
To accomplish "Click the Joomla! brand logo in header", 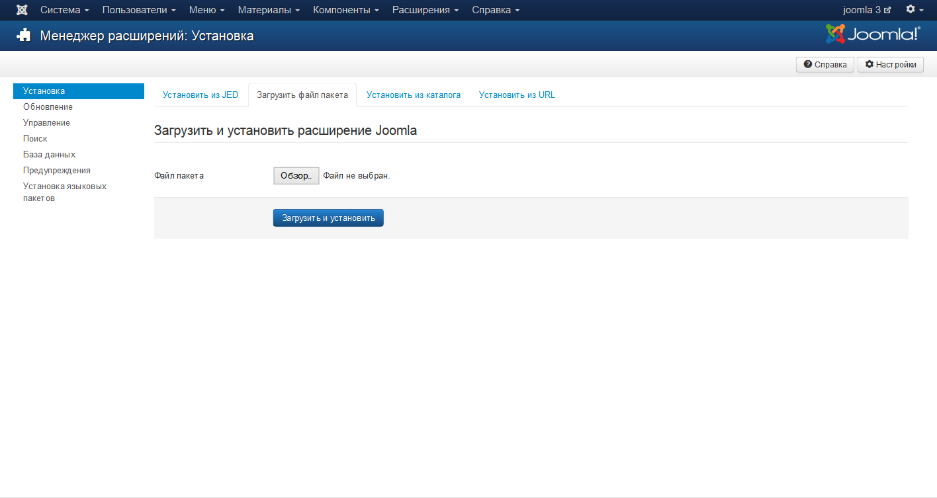I will (x=873, y=34).
